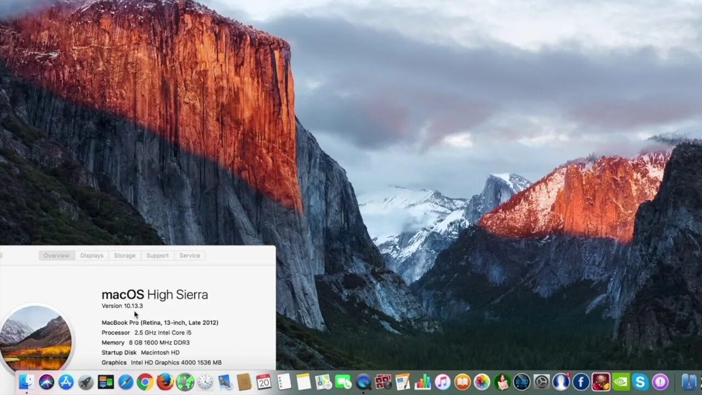The height and width of the screenshot is (395, 702).
Task: Open Calendar showing date 20
Action: pos(264,381)
